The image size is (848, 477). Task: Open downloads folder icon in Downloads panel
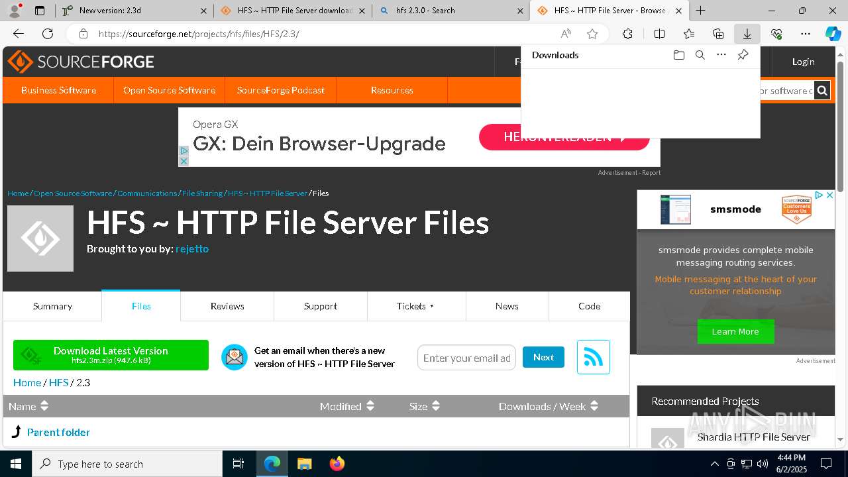[x=678, y=55]
